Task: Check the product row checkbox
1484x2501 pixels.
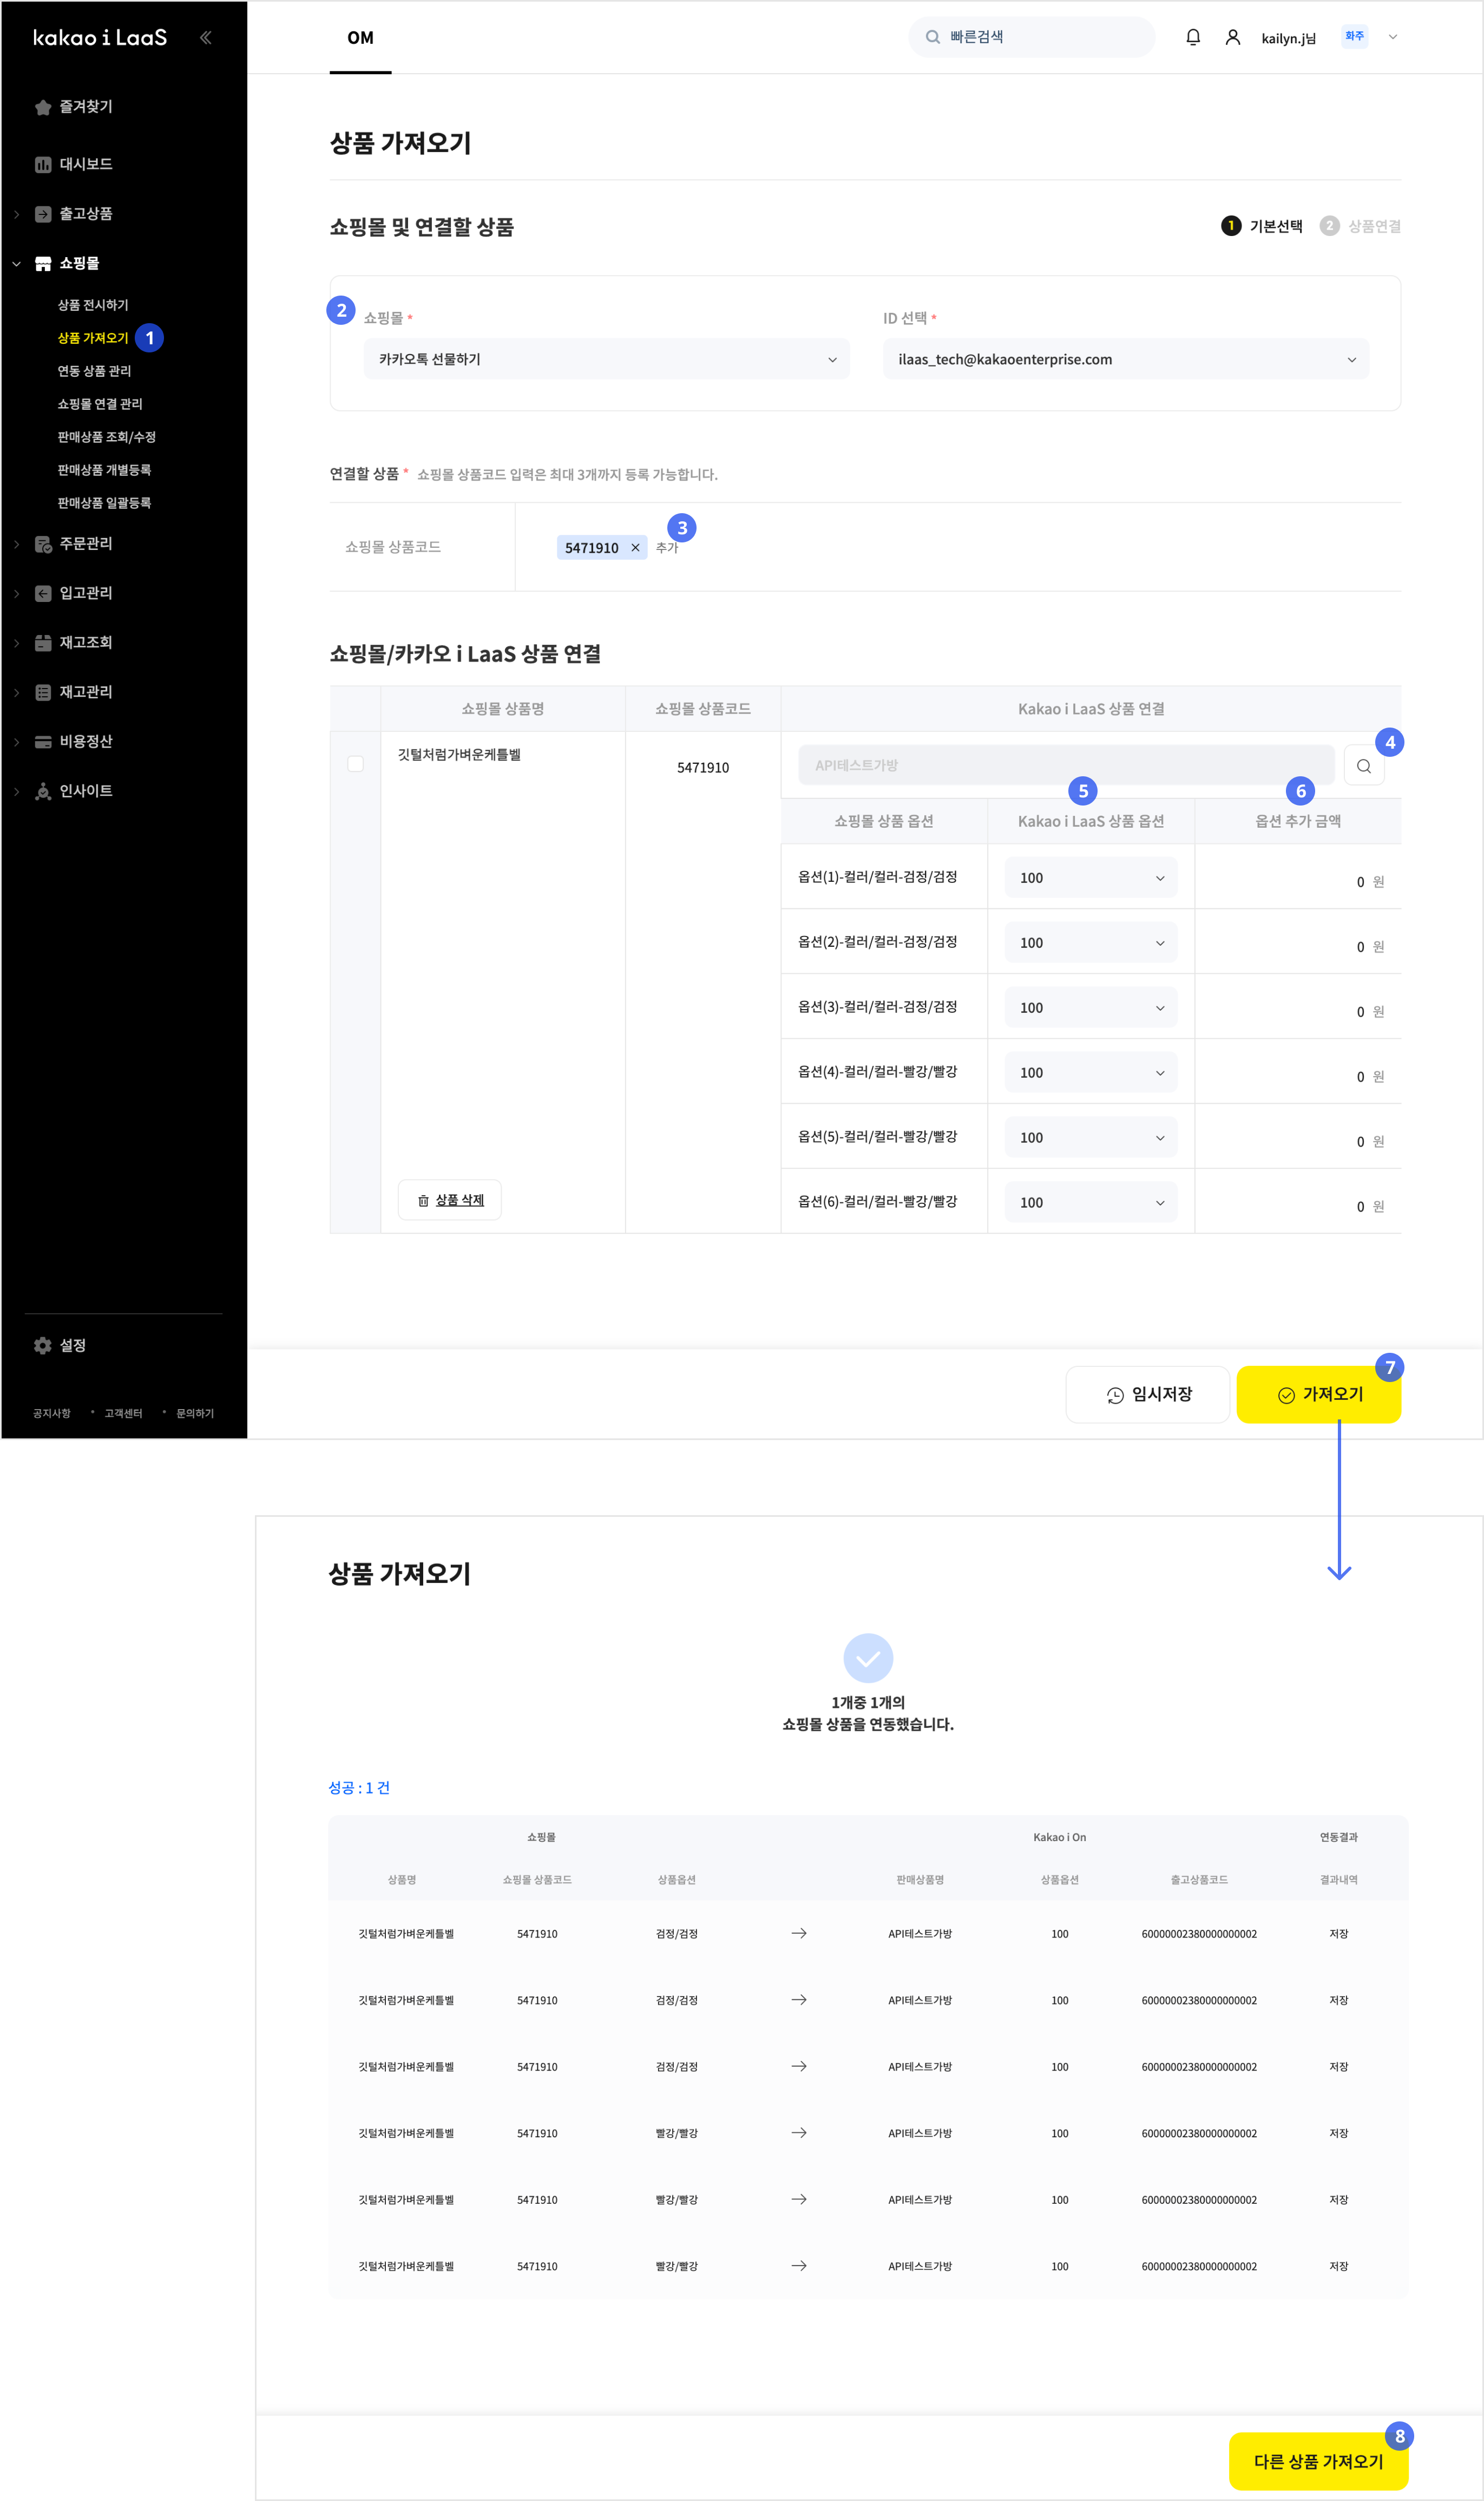Action: tap(355, 764)
